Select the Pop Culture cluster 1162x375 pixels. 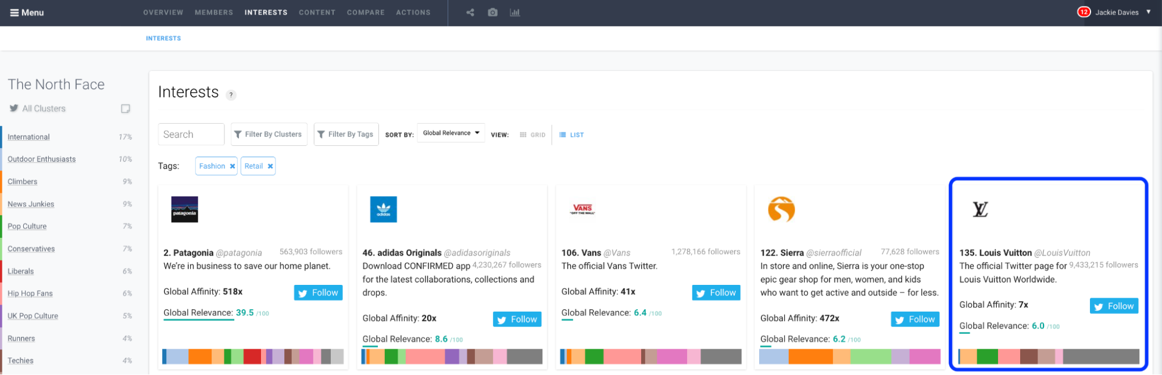click(x=27, y=227)
